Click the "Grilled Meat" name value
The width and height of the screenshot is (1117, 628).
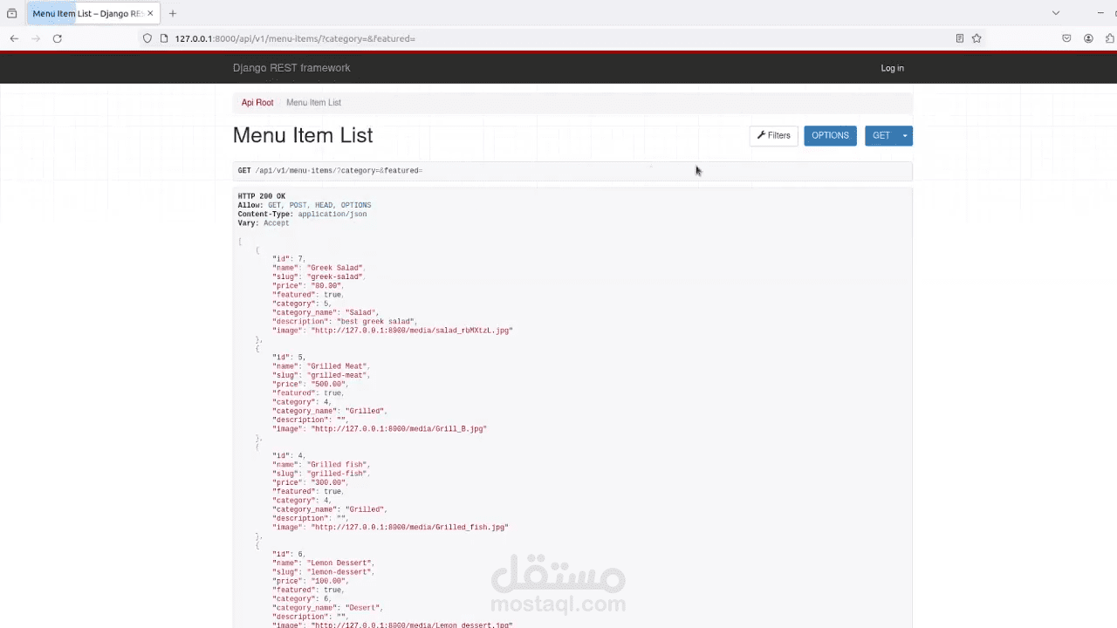point(337,366)
